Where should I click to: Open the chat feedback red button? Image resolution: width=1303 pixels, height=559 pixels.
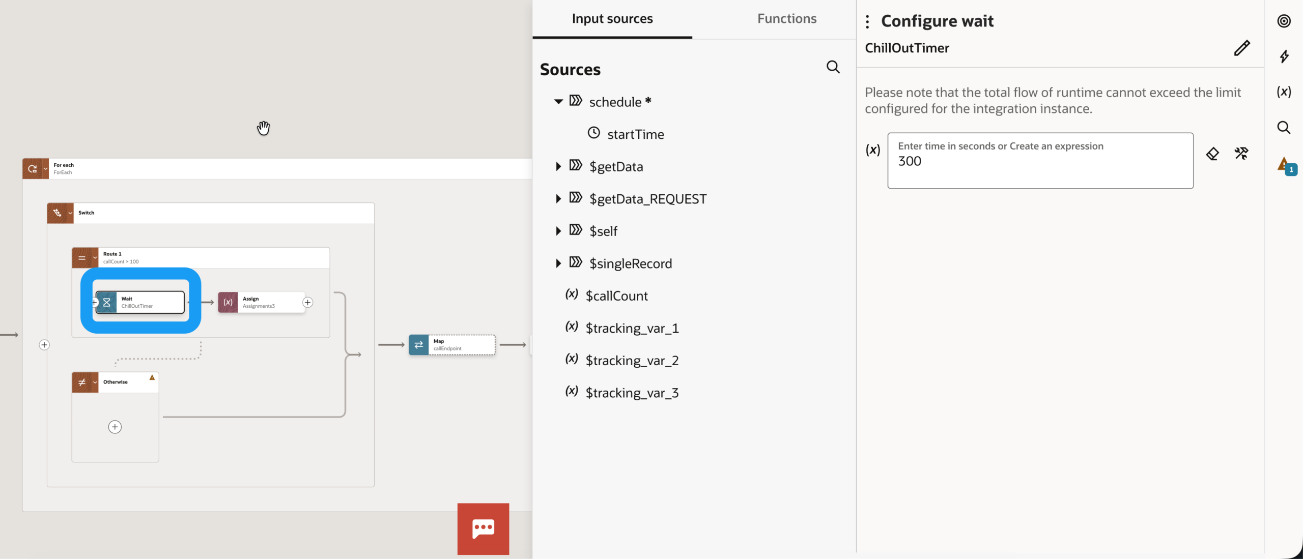pyautogui.click(x=483, y=528)
